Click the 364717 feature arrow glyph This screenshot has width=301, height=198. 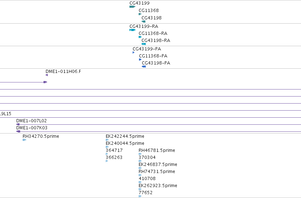coord(107,154)
